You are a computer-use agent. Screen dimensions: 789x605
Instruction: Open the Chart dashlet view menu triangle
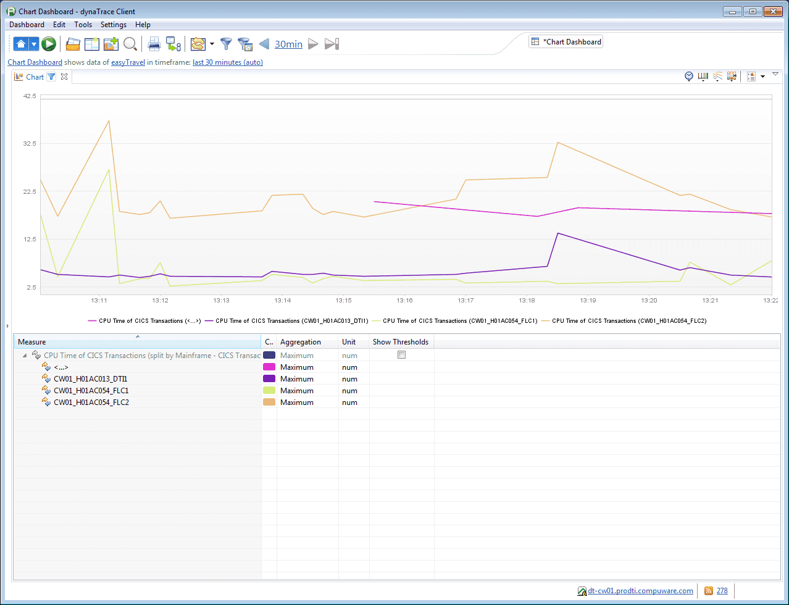coord(775,74)
